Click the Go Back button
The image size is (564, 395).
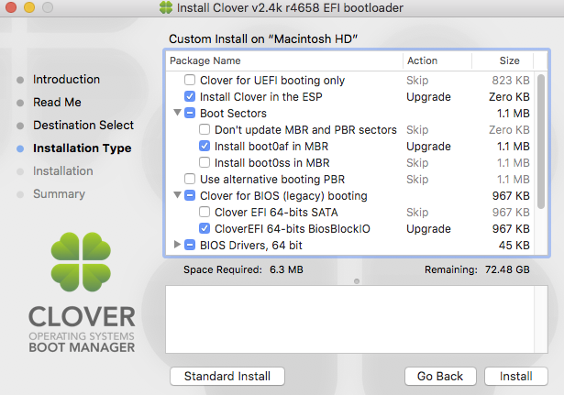(440, 377)
